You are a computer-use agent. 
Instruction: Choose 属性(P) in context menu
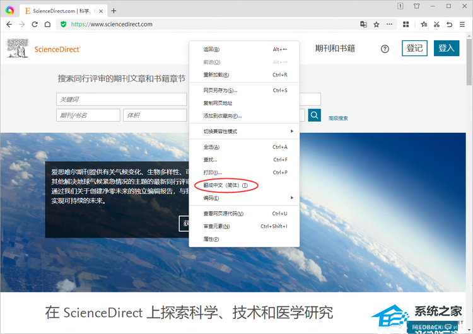[244, 239]
